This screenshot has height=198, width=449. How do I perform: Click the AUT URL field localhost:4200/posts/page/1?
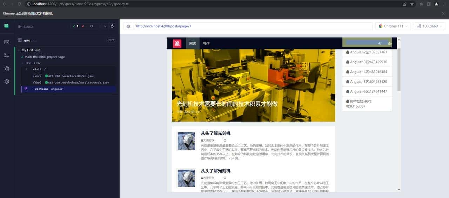coord(253,26)
